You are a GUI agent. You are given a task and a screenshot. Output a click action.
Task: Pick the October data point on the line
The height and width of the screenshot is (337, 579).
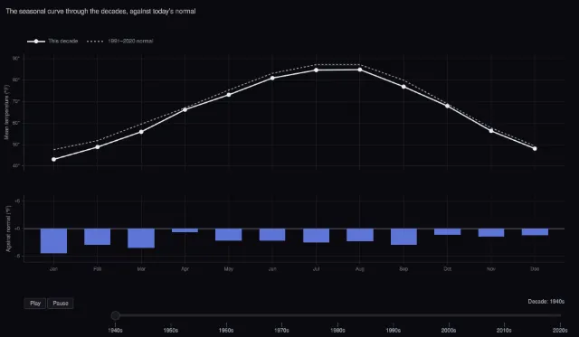[448, 106]
